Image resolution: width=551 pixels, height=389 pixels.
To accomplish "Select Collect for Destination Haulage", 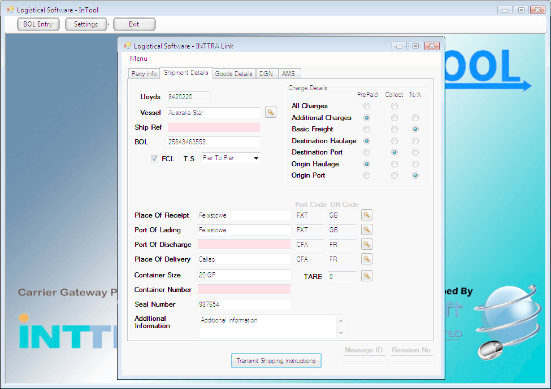I will pos(394,141).
